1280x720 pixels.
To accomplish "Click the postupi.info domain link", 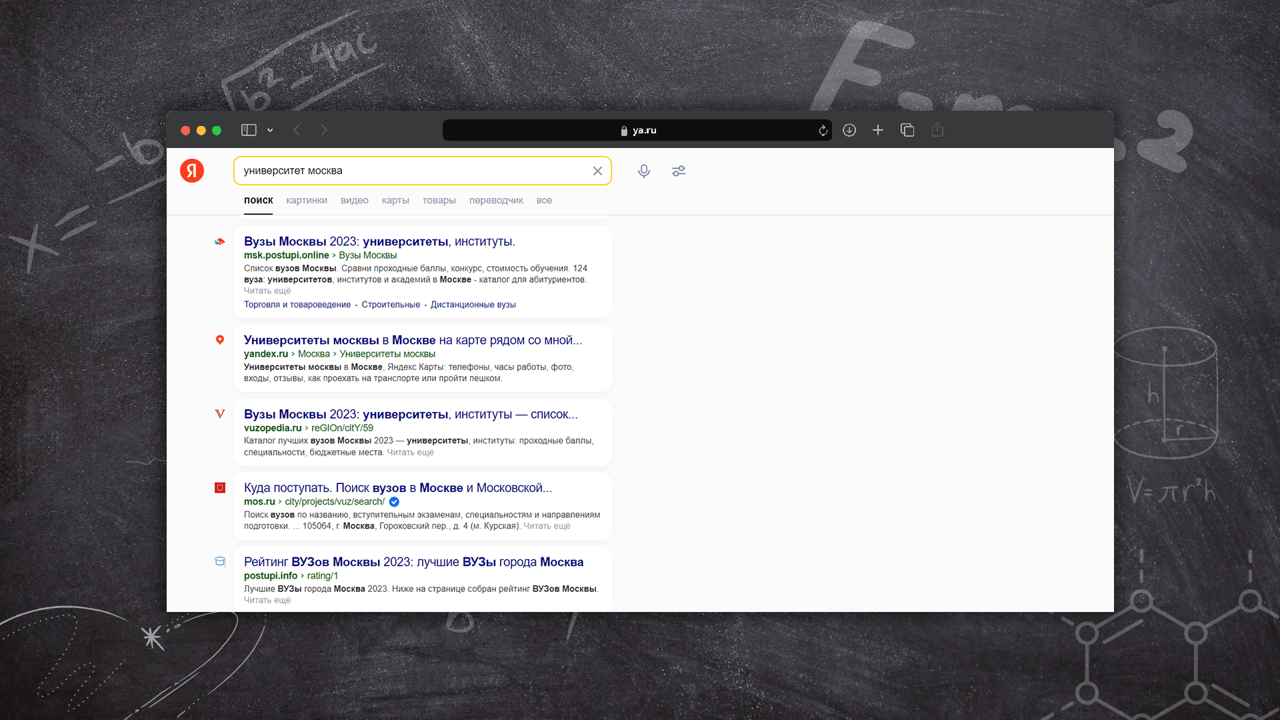I will (271, 576).
